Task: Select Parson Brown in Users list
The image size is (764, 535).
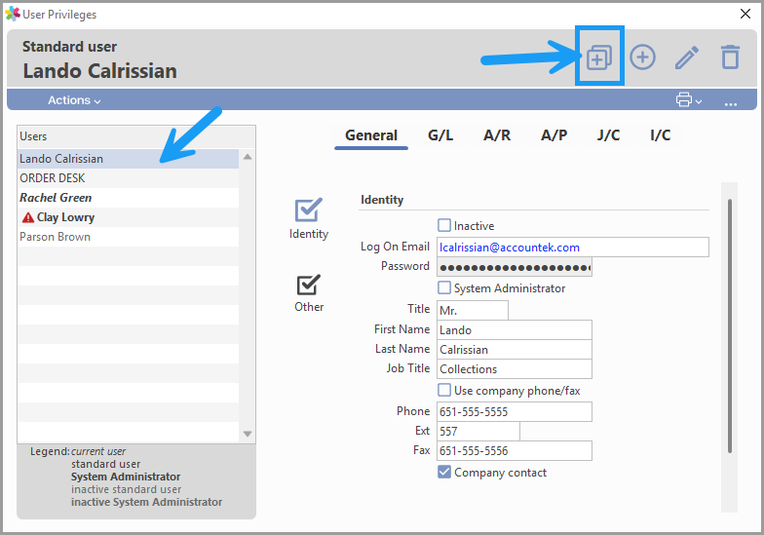Action: point(129,237)
